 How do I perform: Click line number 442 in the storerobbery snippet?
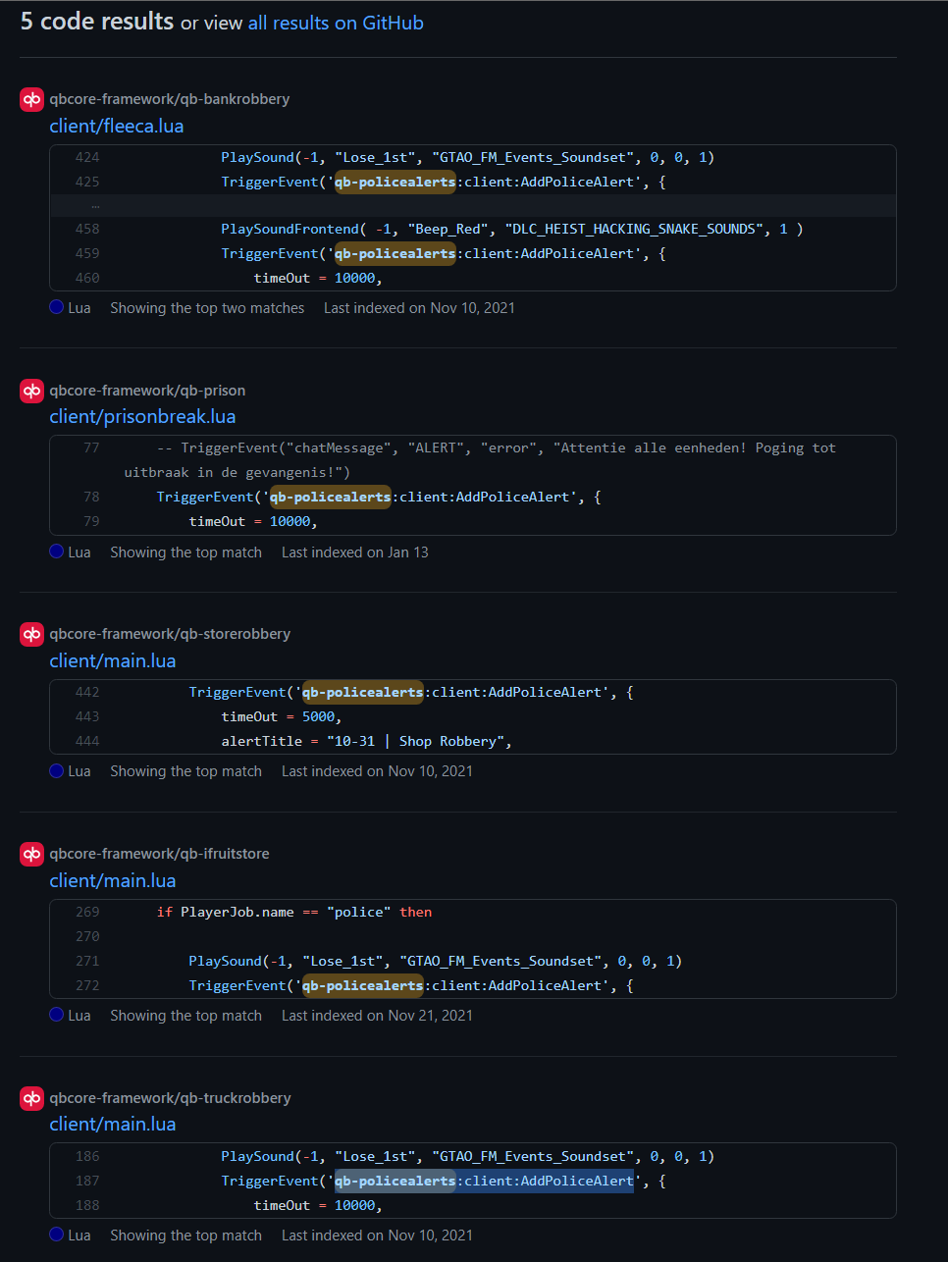click(x=86, y=692)
